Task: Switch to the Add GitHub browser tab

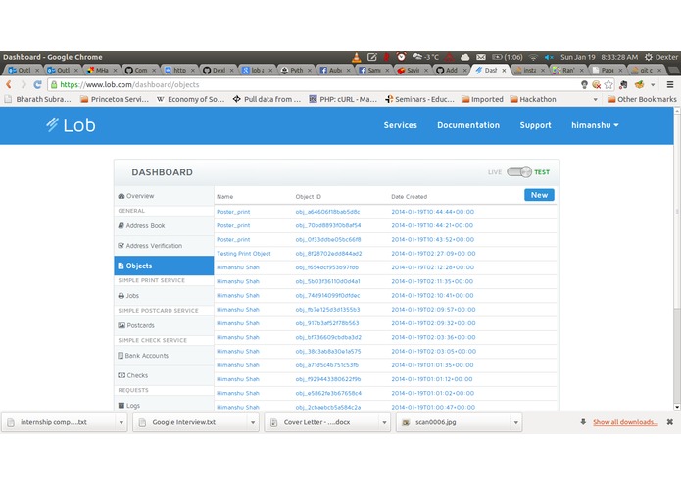Action: pos(451,71)
